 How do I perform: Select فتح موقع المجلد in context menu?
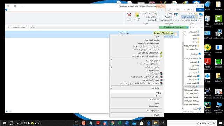[x=137, y=111]
